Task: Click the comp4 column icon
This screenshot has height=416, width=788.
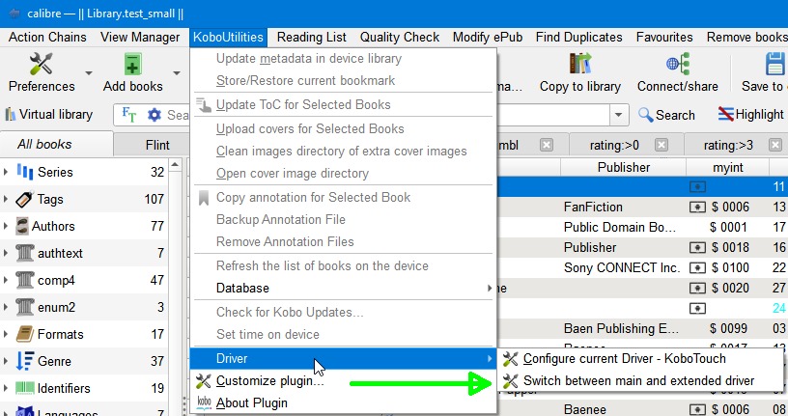Action: [x=25, y=280]
